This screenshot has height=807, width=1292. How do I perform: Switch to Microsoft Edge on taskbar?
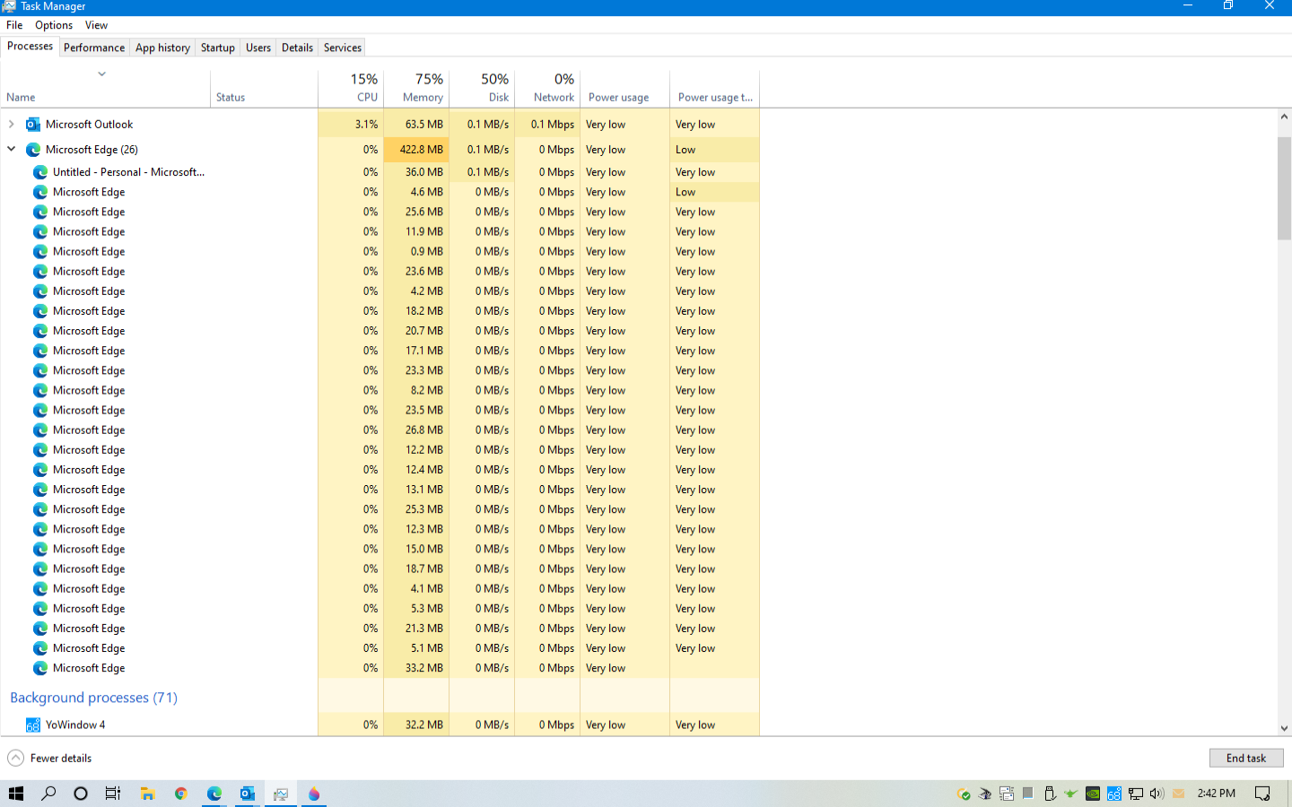[x=214, y=794]
